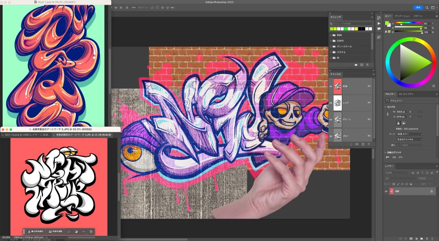Open the History panel icon in the collapsed dock

pyautogui.click(x=379, y=18)
